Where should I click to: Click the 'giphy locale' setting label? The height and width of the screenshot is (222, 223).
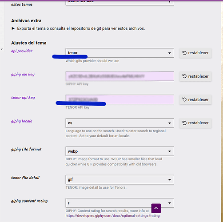pos(22,121)
